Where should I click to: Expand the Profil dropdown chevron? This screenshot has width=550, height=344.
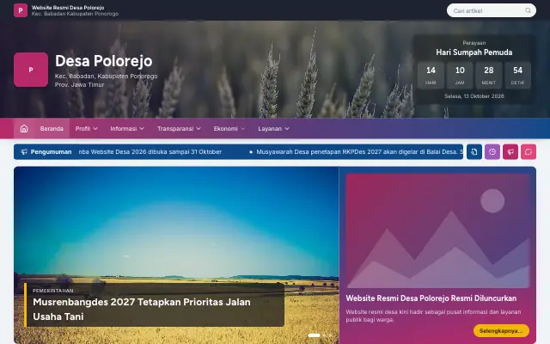95,129
